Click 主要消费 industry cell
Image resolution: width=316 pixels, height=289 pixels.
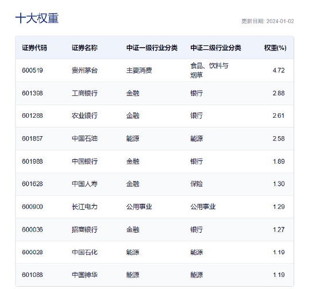[139, 70]
